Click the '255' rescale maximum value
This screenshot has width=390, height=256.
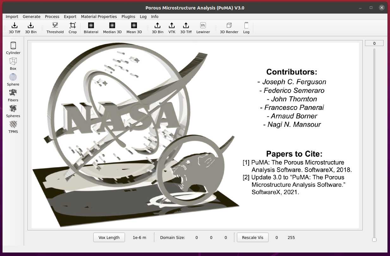click(291, 238)
